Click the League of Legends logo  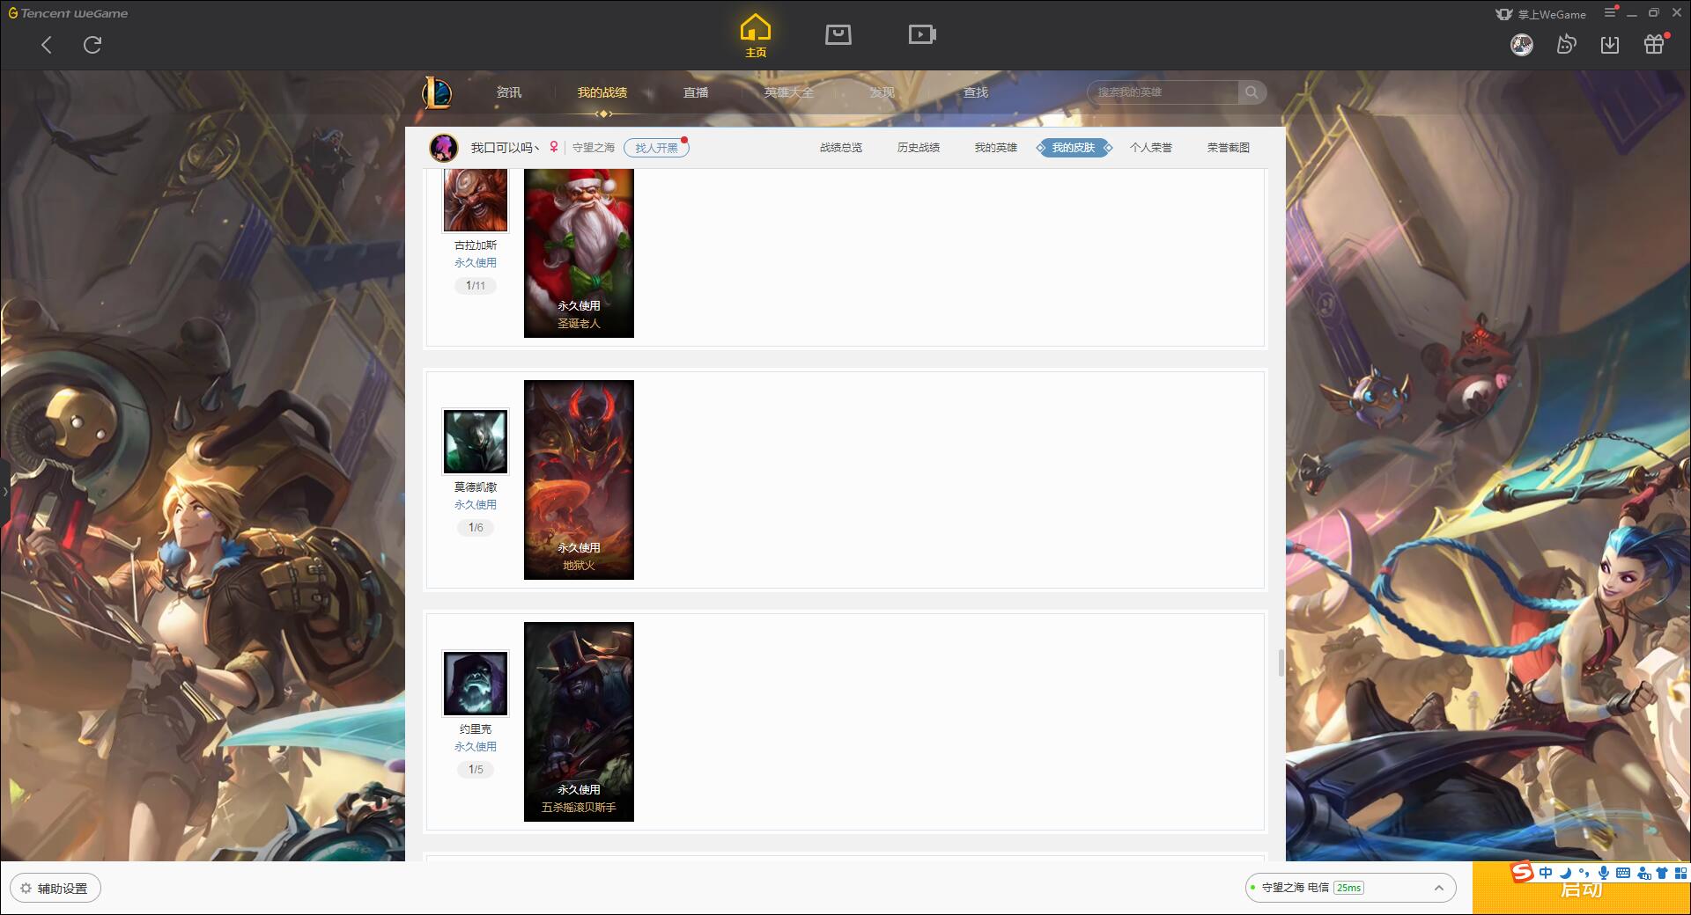(x=437, y=92)
